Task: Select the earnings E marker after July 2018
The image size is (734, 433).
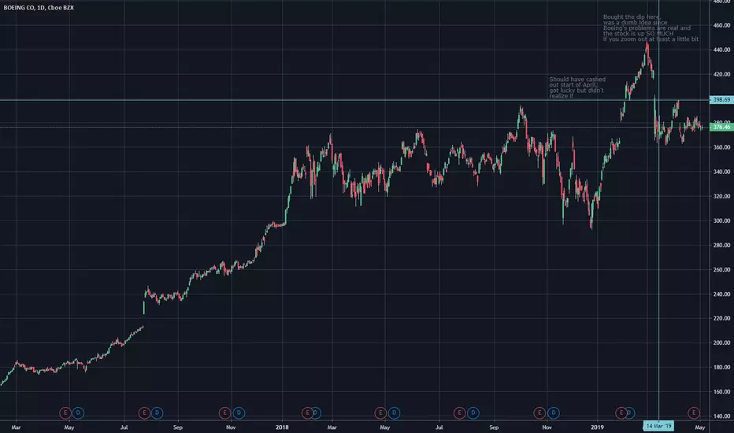Action: click(x=460, y=413)
